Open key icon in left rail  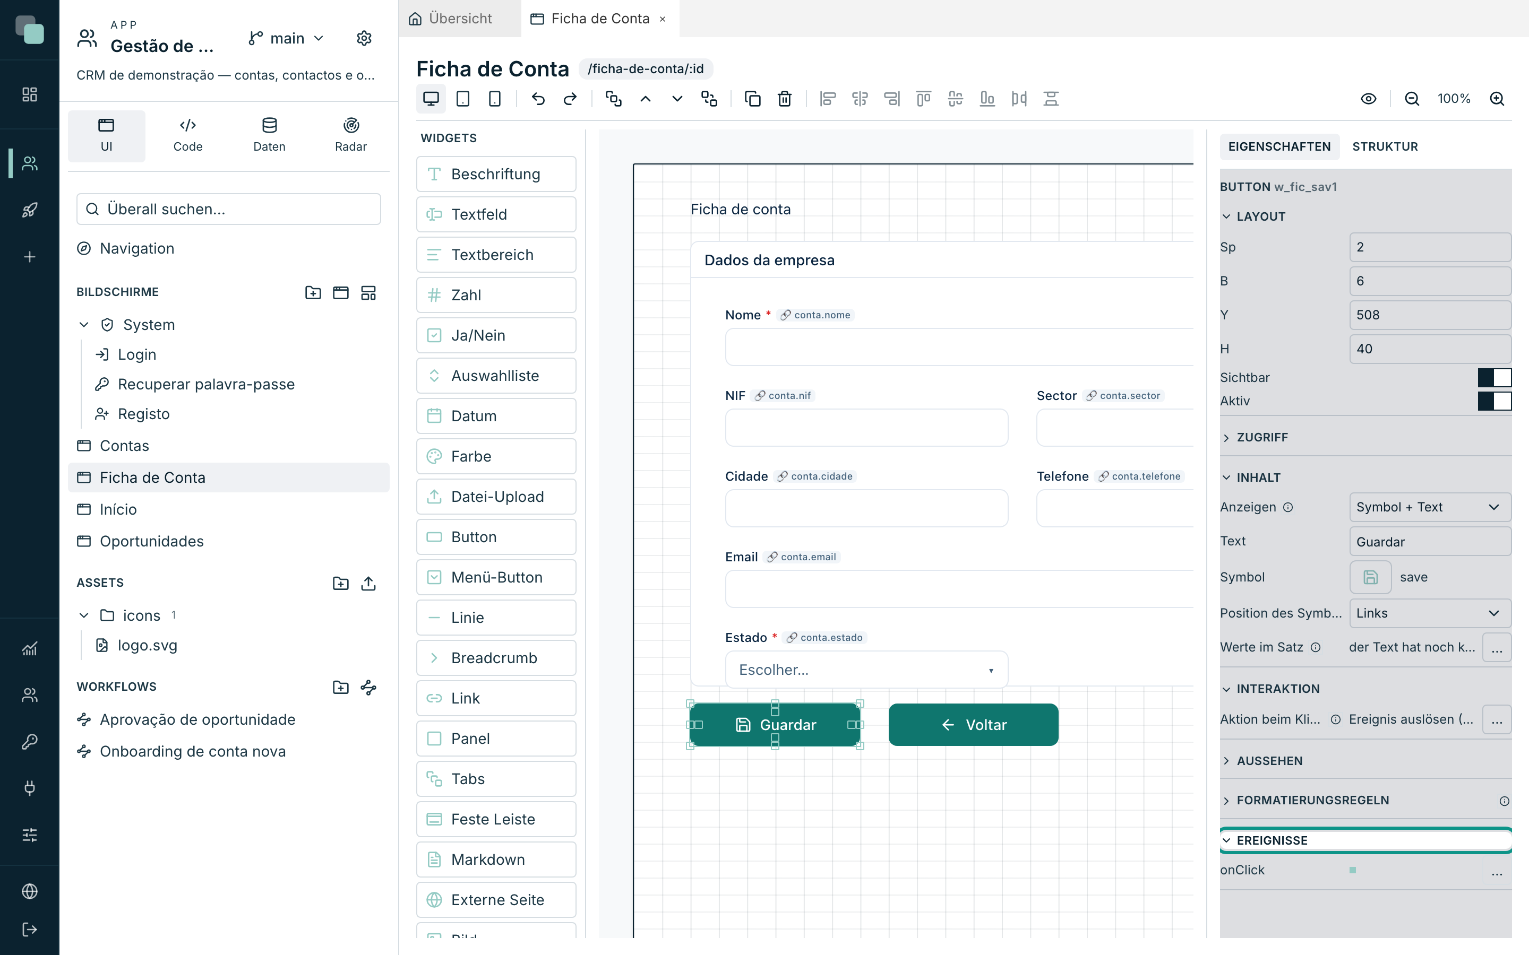point(30,741)
